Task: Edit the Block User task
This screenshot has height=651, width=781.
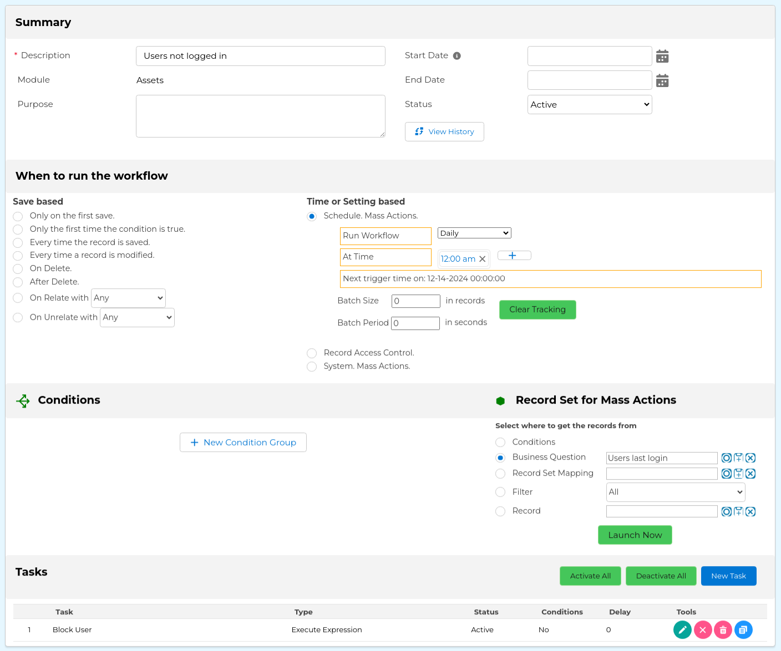Action: click(682, 630)
